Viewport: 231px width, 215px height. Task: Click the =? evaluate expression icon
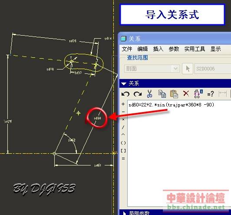[210, 94]
